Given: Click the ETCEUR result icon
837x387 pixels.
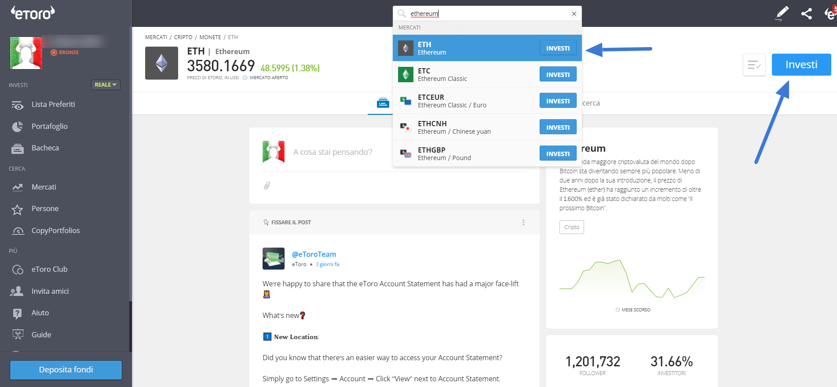Looking at the screenshot, I should click(406, 101).
